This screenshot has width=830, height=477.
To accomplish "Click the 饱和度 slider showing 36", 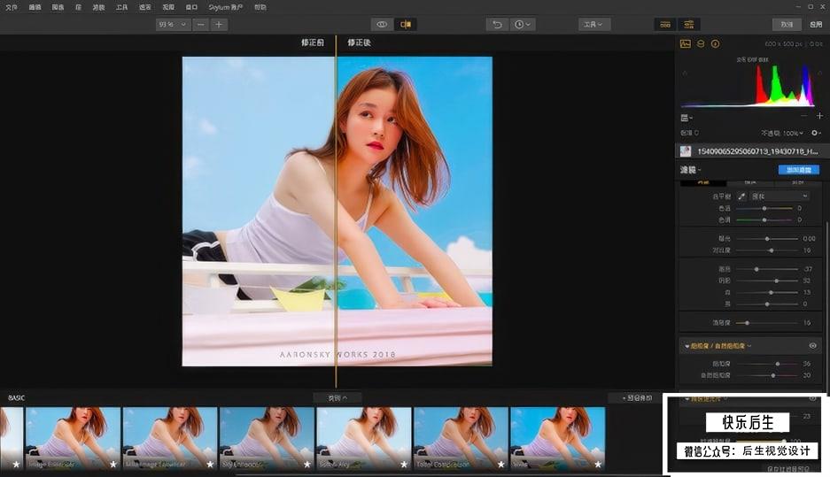I will pyautogui.click(x=767, y=364).
